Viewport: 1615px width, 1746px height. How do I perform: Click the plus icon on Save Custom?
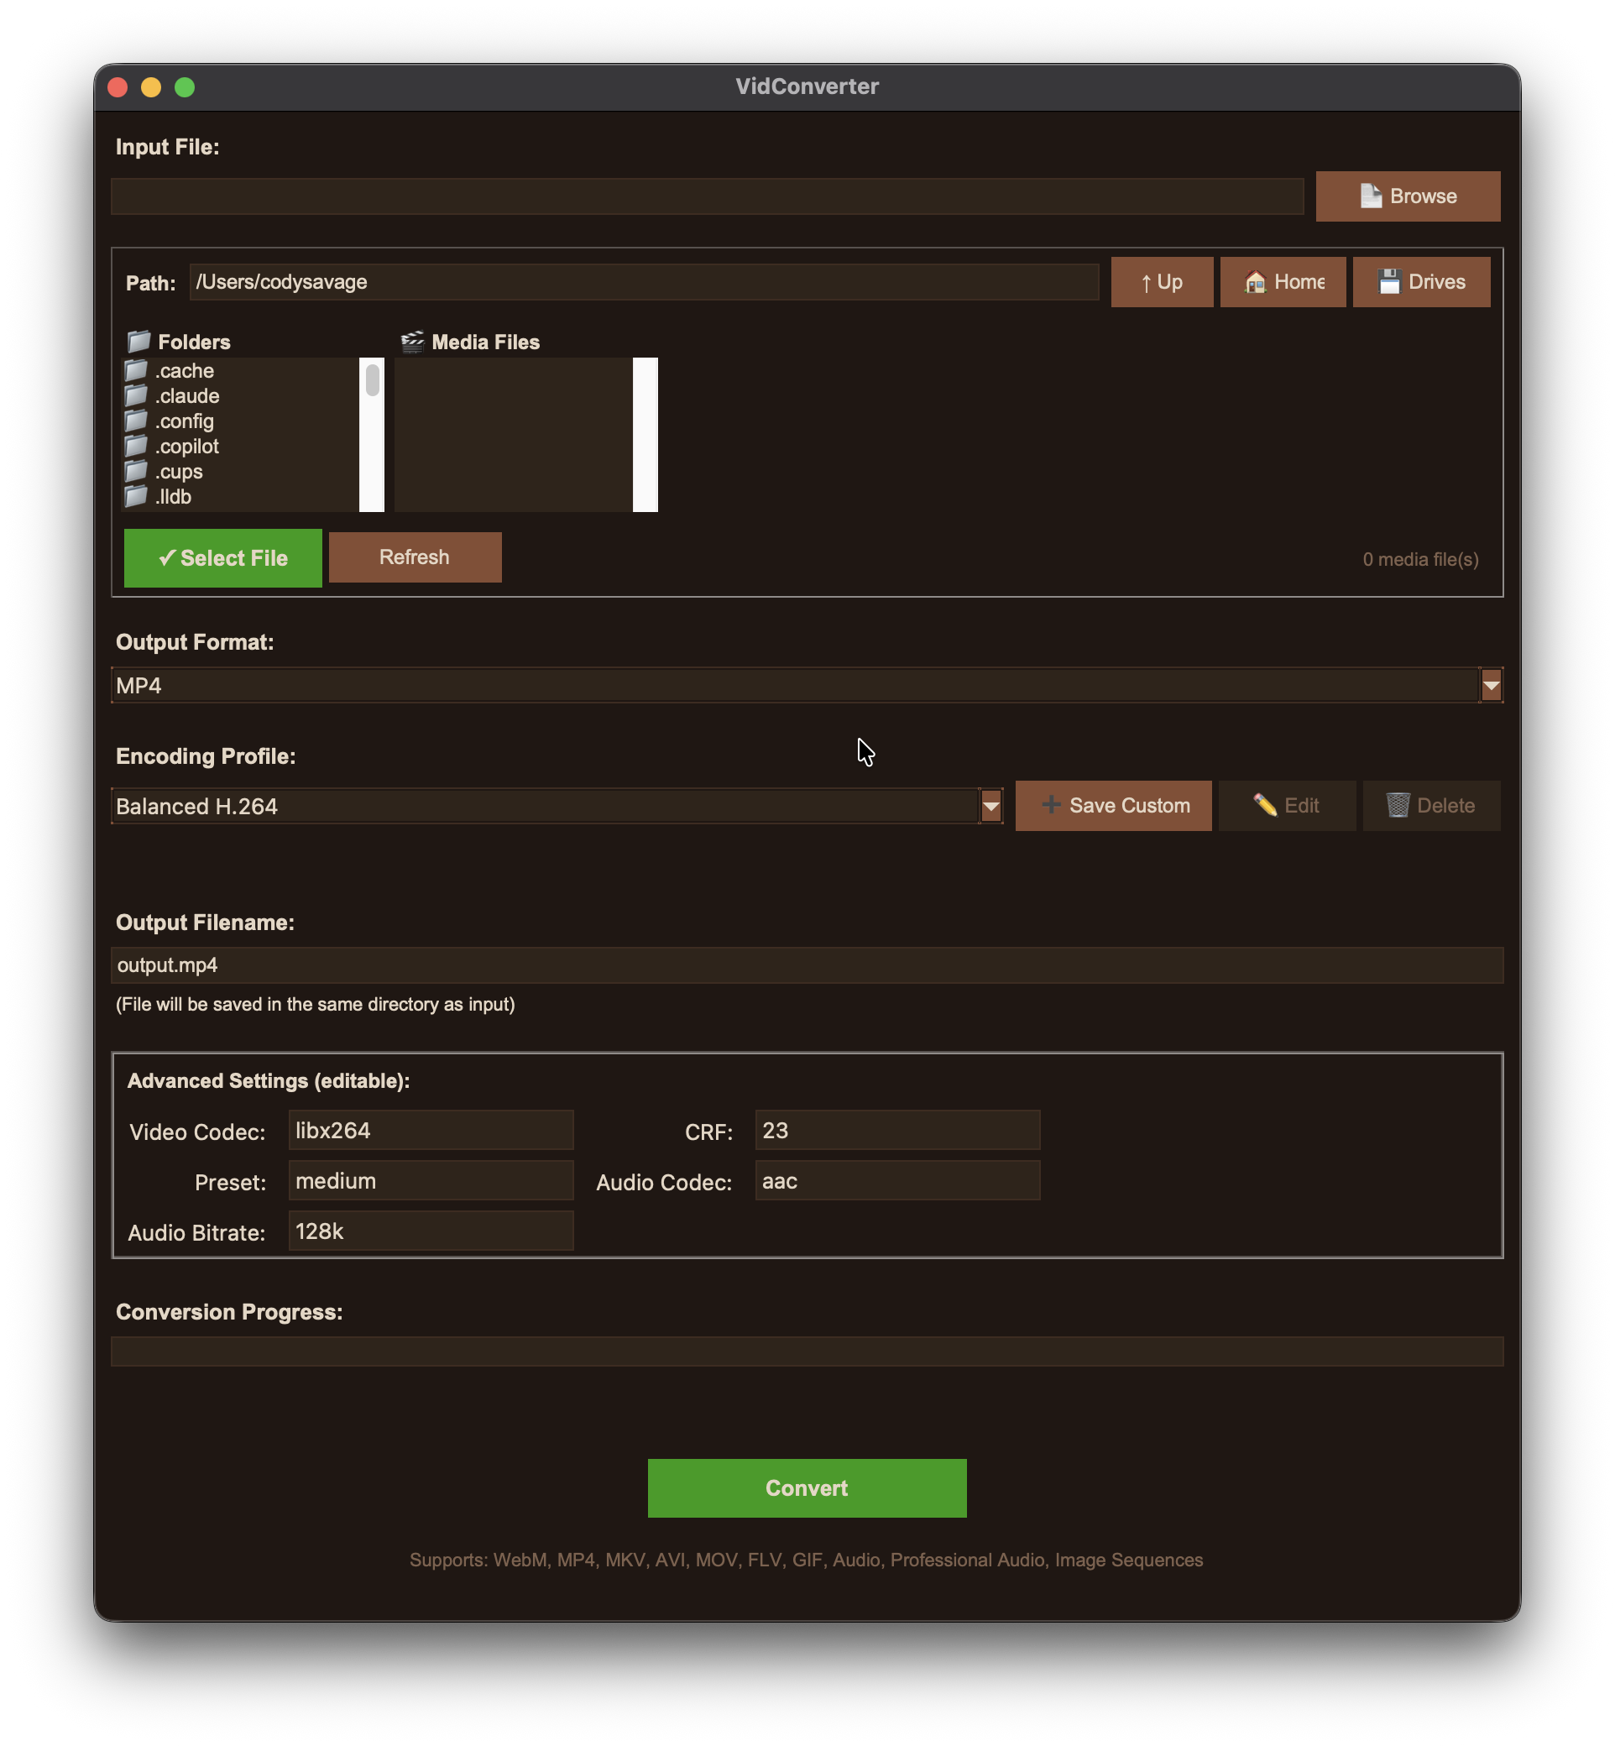pyautogui.click(x=1051, y=805)
